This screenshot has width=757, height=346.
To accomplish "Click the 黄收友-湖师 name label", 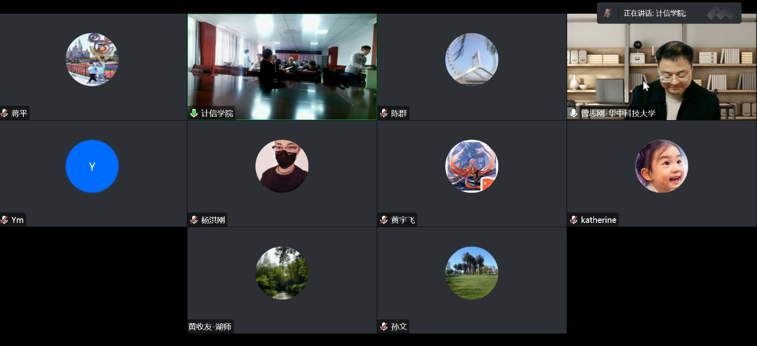I will pyautogui.click(x=210, y=326).
